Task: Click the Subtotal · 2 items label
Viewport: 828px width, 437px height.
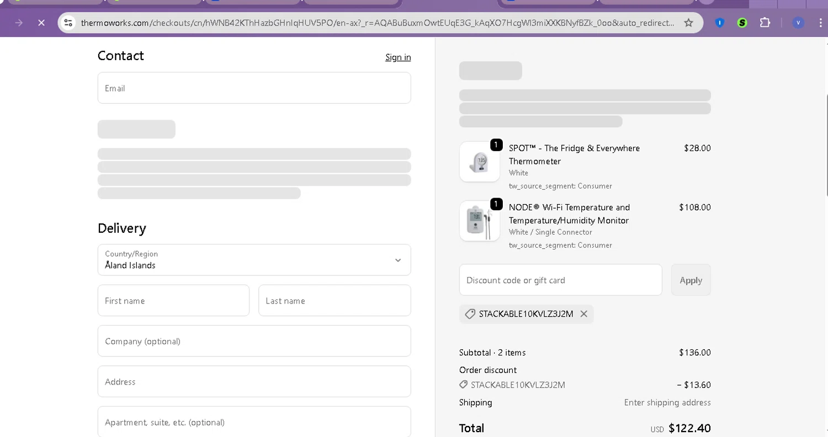Action: click(492, 353)
